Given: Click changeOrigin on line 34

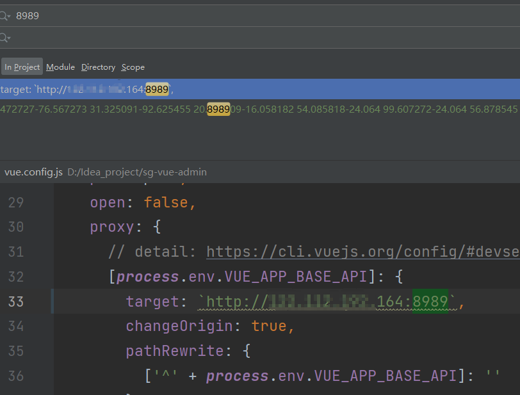Looking at the screenshot, I should pos(179,326).
